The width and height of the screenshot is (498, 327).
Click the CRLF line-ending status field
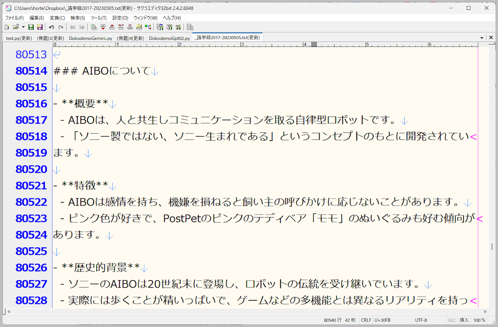pyautogui.click(x=366, y=320)
